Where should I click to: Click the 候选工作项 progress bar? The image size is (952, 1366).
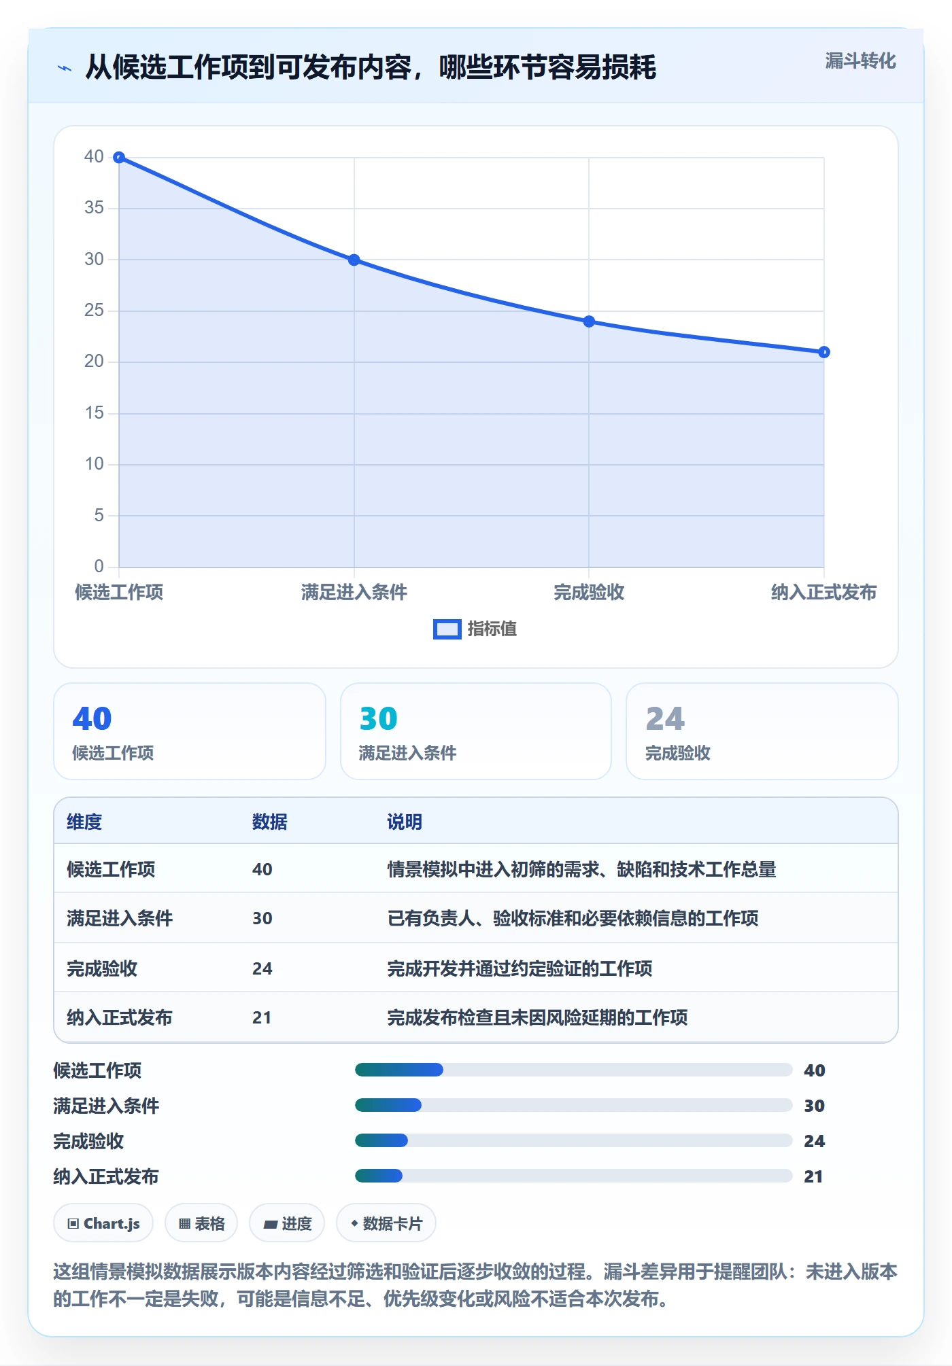pyautogui.click(x=573, y=1070)
